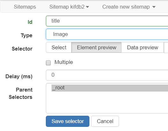Click the Data preview button
The width and height of the screenshot is (168, 131).
tap(143, 47)
